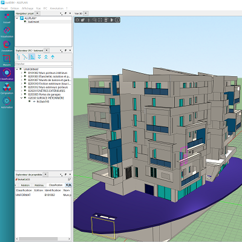Toggle visibility dot of B2020 FENÊTRES EXTÉRIEURES
Screen dimensions: 242x242
click(x=25, y=91)
